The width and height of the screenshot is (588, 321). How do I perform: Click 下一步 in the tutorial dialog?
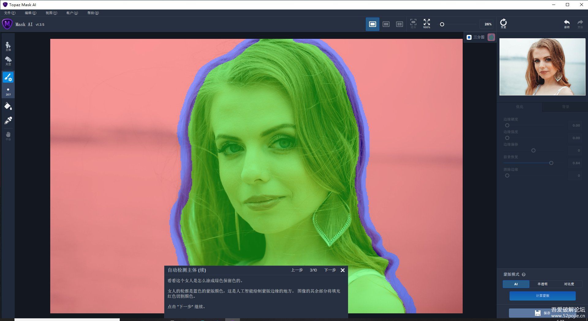pyautogui.click(x=329, y=270)
